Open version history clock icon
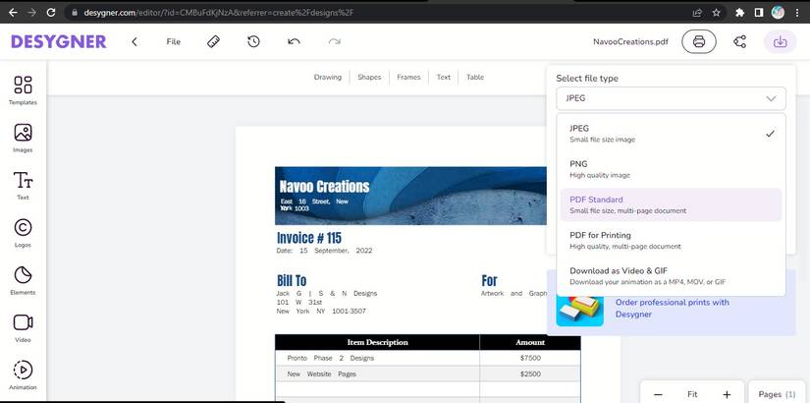This screenshot has width=810, height=403. (253, 42)
